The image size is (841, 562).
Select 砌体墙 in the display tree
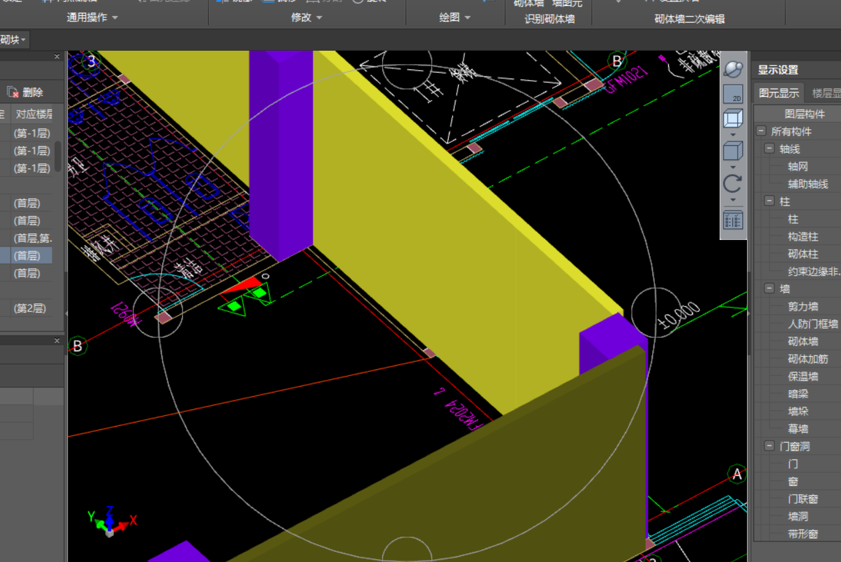click(x=803, y=341)
